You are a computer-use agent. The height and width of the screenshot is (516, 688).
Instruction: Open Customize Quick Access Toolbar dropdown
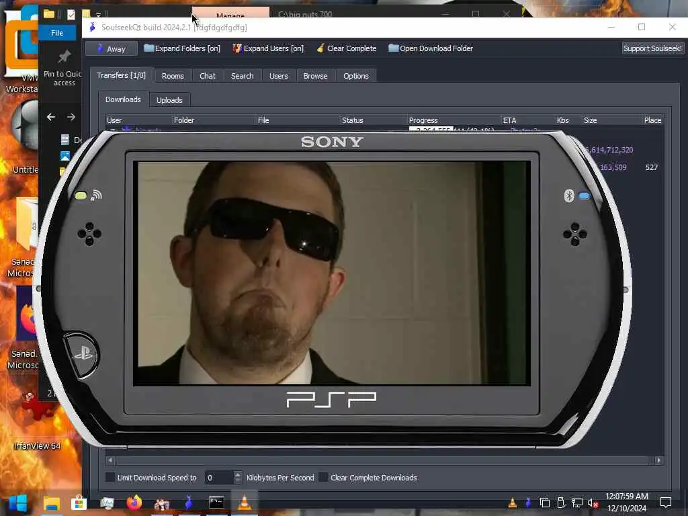[98, 15]
